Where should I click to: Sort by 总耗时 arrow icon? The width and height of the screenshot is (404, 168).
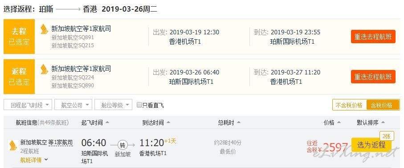pyautogui.click(x=239, y=123)
